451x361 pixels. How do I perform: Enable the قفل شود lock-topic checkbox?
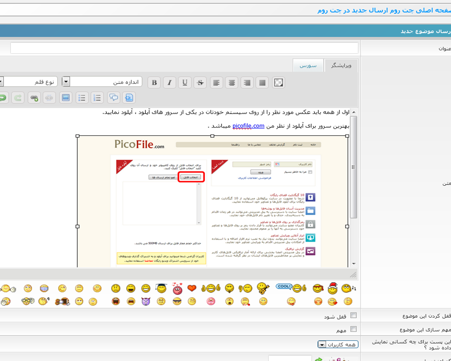pyautogui.click(x=353, y=315)
